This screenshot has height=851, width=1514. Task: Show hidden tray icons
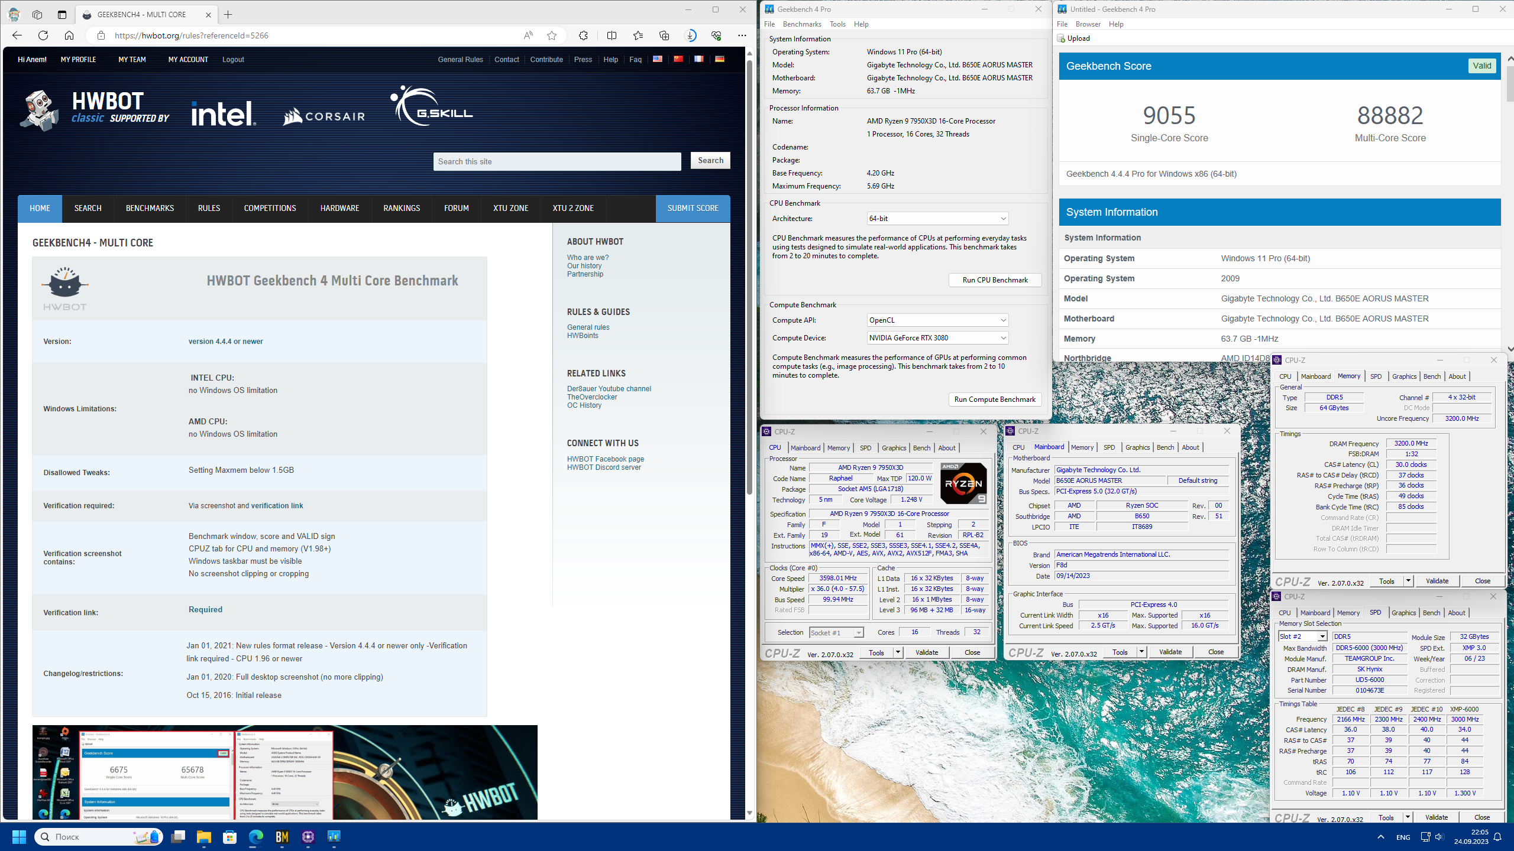[x=1380, y=837]
